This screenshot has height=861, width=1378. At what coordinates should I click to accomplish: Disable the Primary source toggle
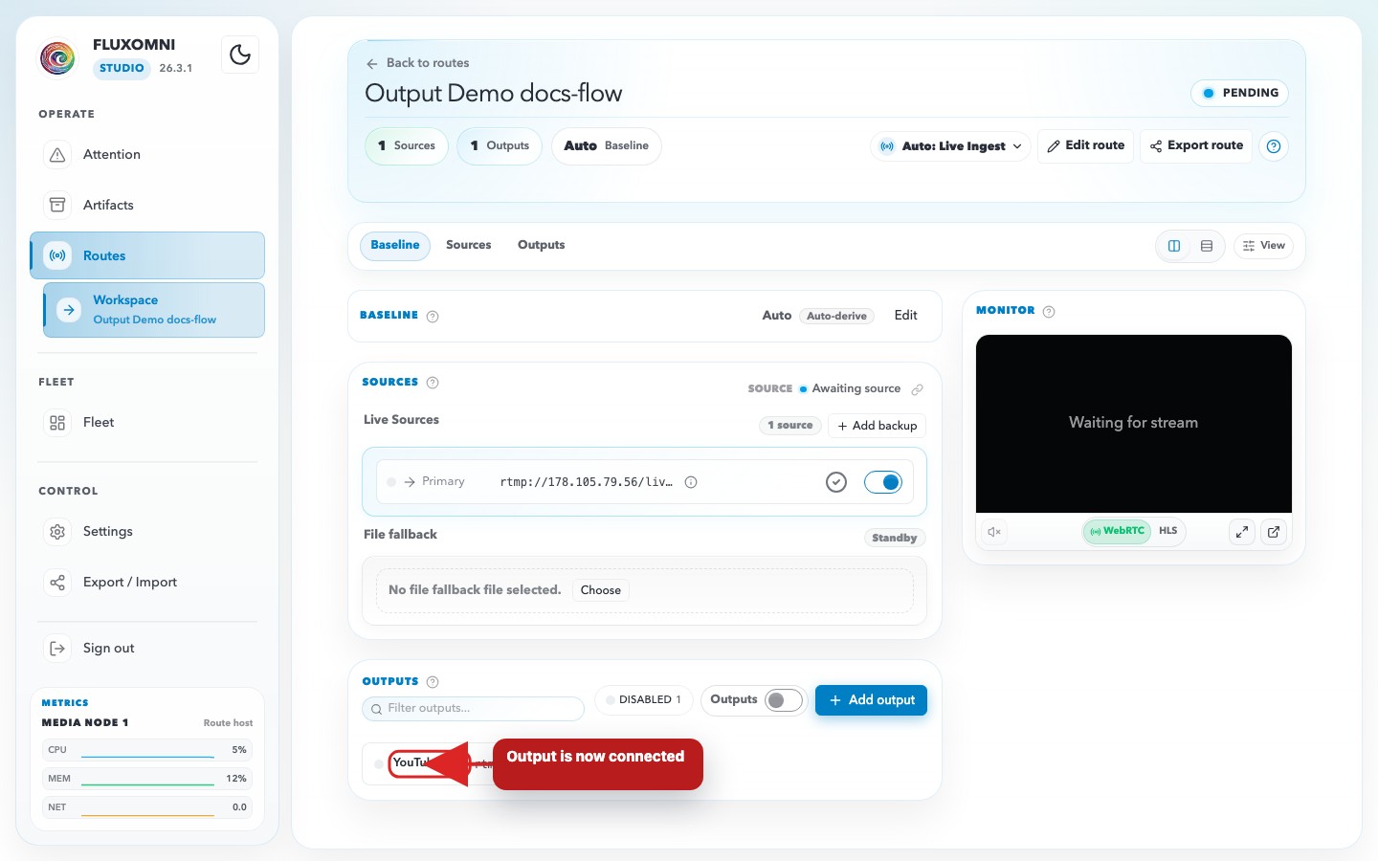[882, 482]
